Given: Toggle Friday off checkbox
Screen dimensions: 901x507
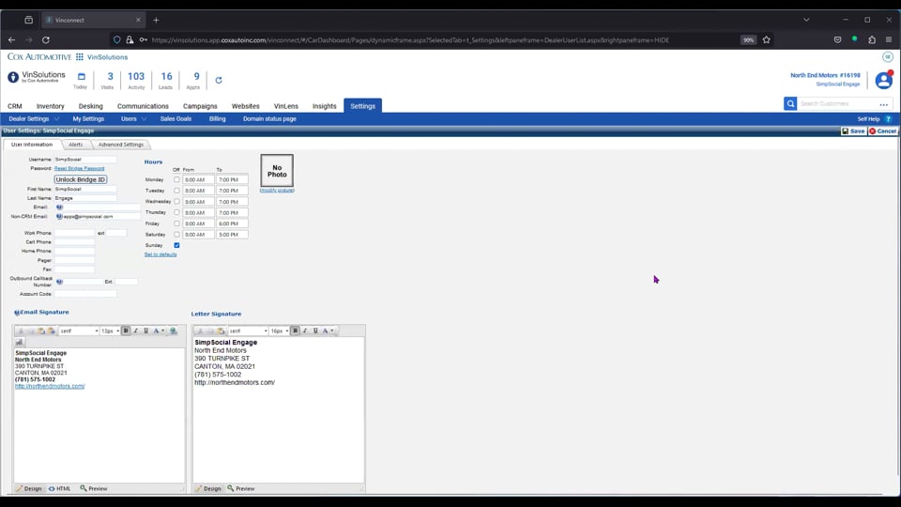Looking at the screenshot, I should 177,223.
